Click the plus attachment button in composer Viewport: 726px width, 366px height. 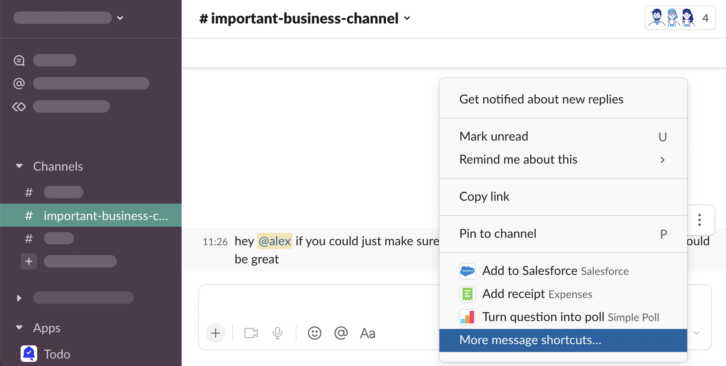point(216,333)
